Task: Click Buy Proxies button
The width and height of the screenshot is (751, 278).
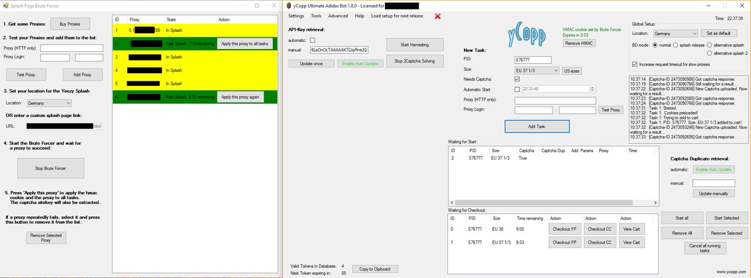Action: 70,24
